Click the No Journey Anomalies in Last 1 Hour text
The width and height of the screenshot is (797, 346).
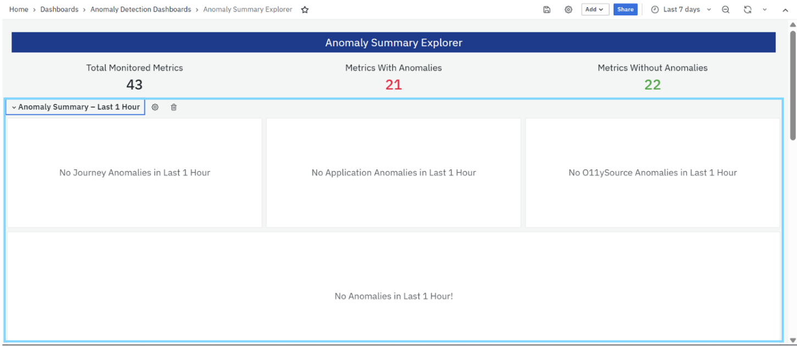coord(135,172)
